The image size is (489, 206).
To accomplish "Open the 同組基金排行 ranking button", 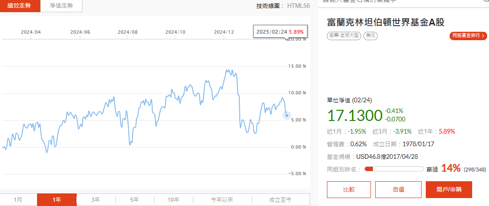I will click(468, 36).
